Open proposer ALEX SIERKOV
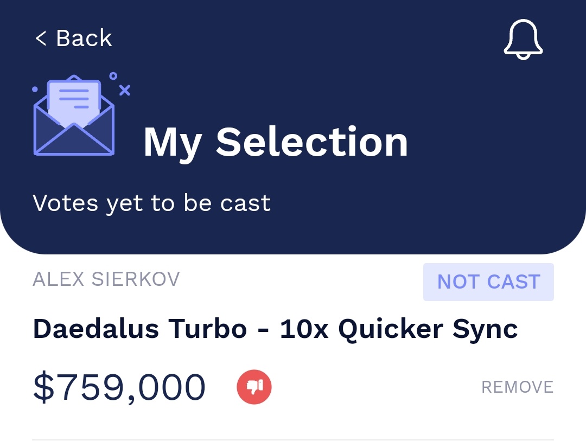586x441 pixels. point(106,279)
